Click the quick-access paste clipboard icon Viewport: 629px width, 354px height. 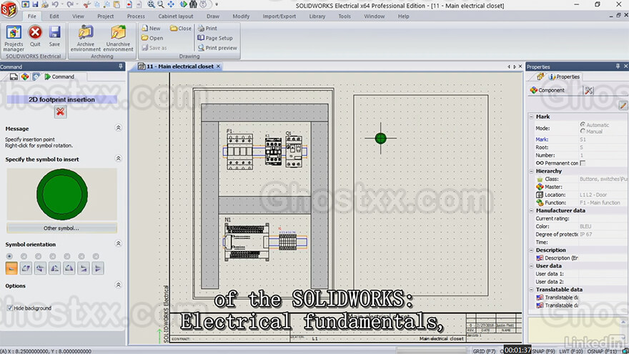(117, 4)
